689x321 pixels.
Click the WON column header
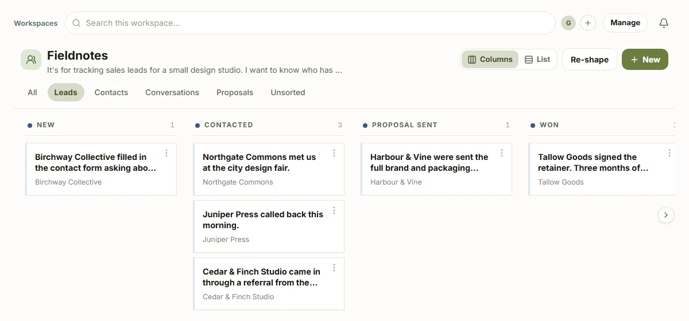549,125
